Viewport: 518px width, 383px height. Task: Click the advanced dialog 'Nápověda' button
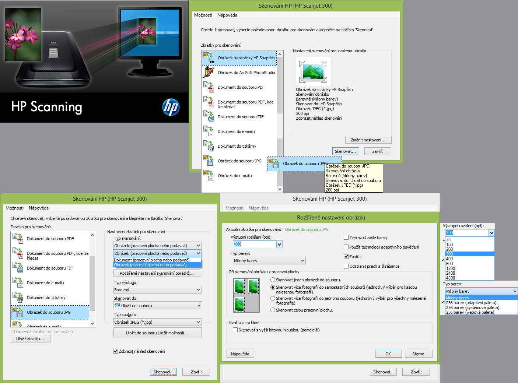click(240, 354)
